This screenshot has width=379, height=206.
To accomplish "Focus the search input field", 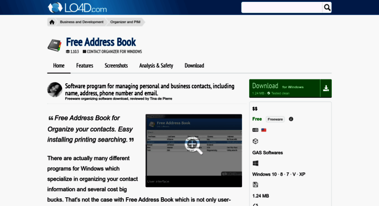I will click(282, 7).
